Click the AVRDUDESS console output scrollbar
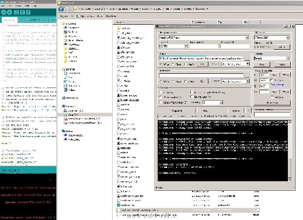 tap(290, 151)
